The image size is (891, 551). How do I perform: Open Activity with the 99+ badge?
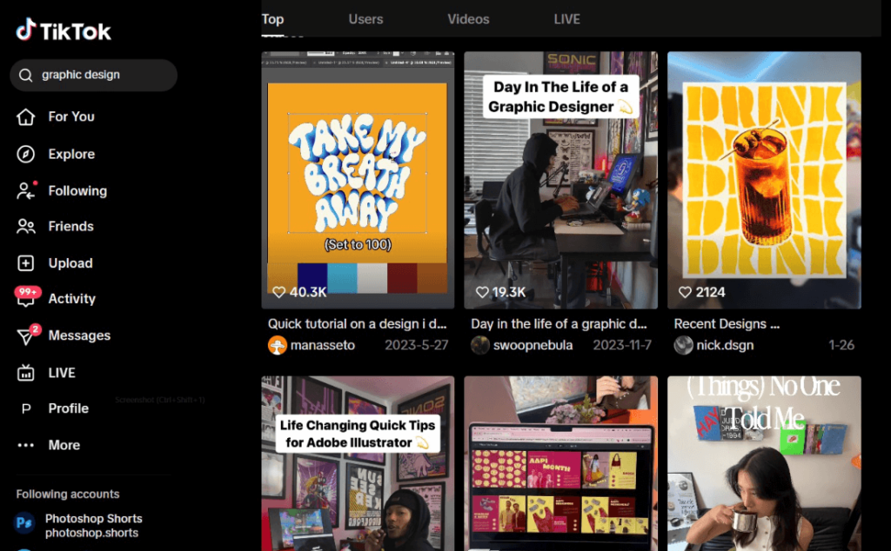[x=27, y=298]
